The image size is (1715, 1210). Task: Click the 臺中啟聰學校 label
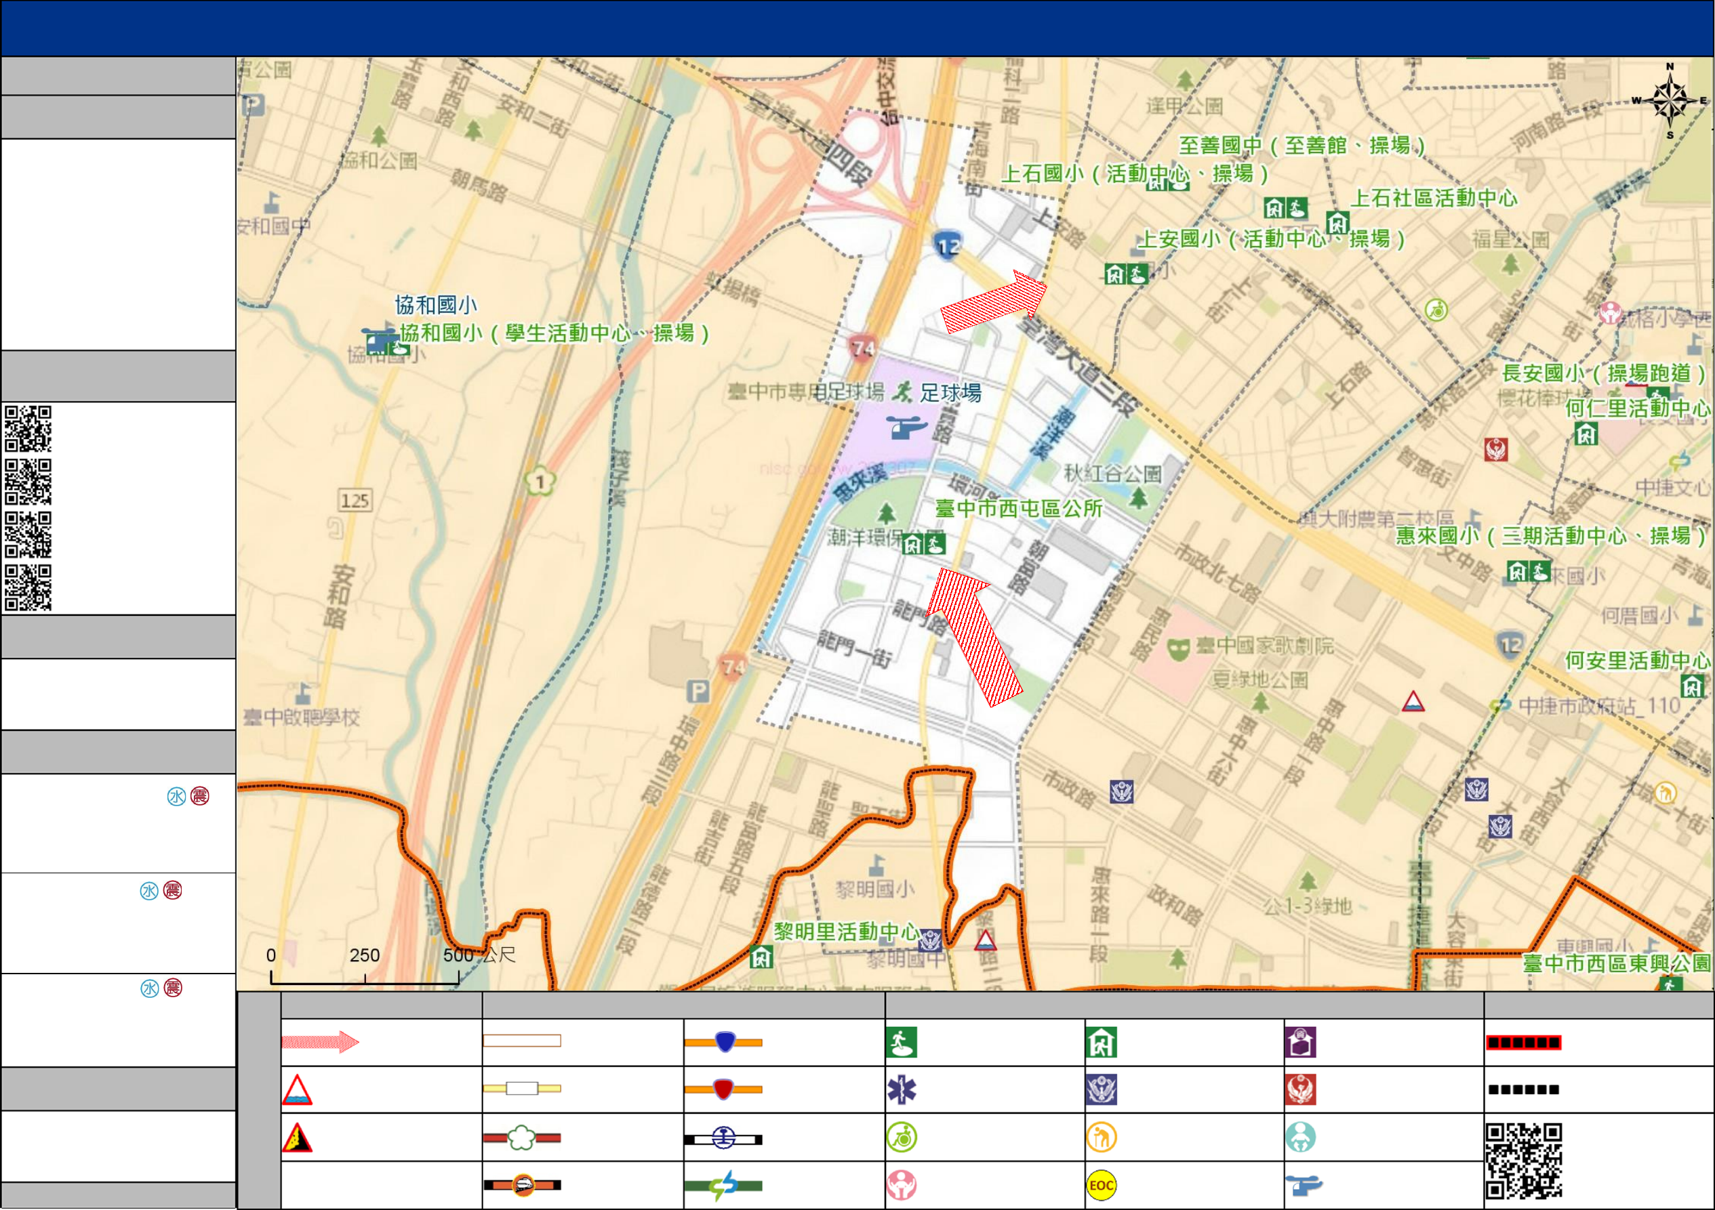point(301,717)
